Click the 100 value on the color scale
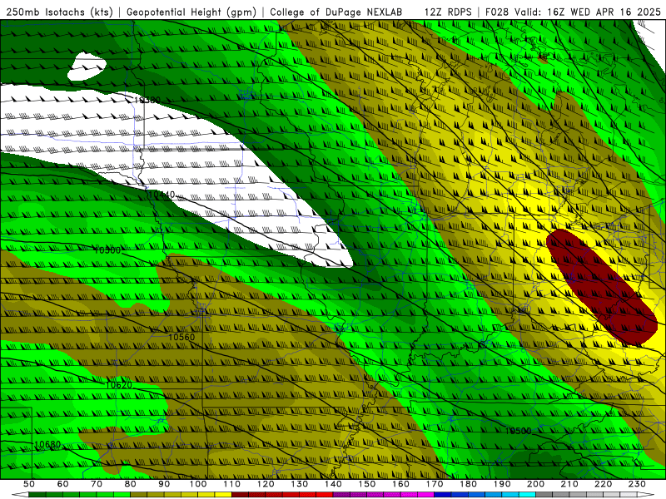666x499 pixels. [198, 484]
